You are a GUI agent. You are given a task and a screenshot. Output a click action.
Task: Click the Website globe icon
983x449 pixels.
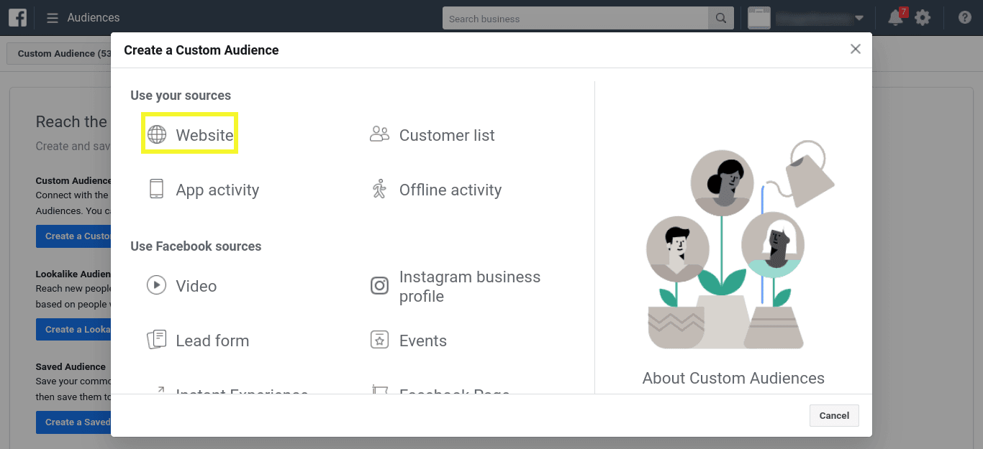(157, 135)
